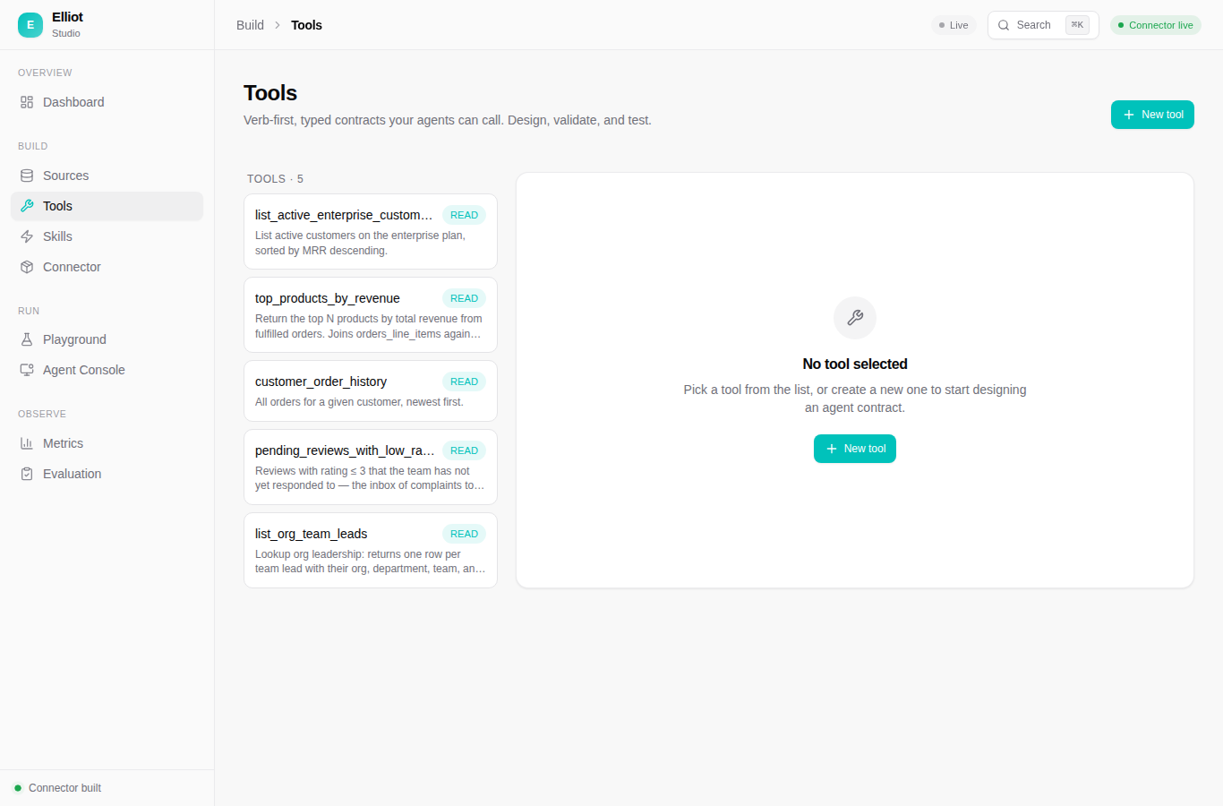Click the Skills lightning bolt icon
This screenshot has width=1223, height=806.
click(27, 236)
